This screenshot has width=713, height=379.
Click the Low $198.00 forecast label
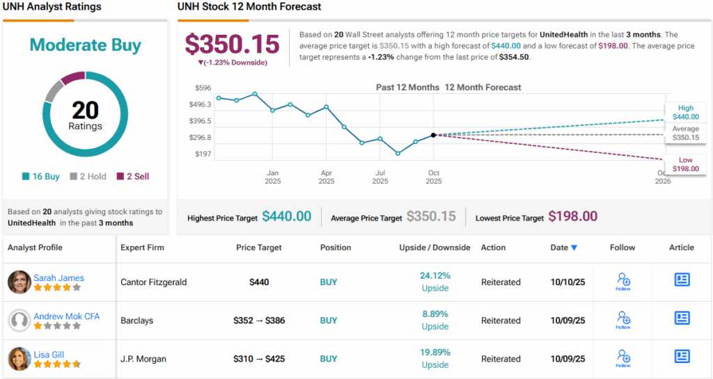pyautogui.click(x=685, y=164)
